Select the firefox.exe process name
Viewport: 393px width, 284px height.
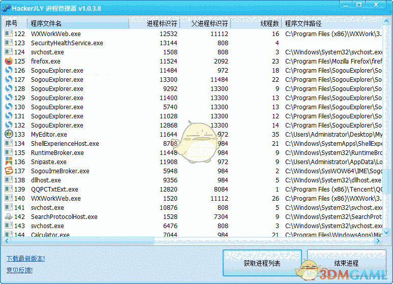(x=46, y=61)
